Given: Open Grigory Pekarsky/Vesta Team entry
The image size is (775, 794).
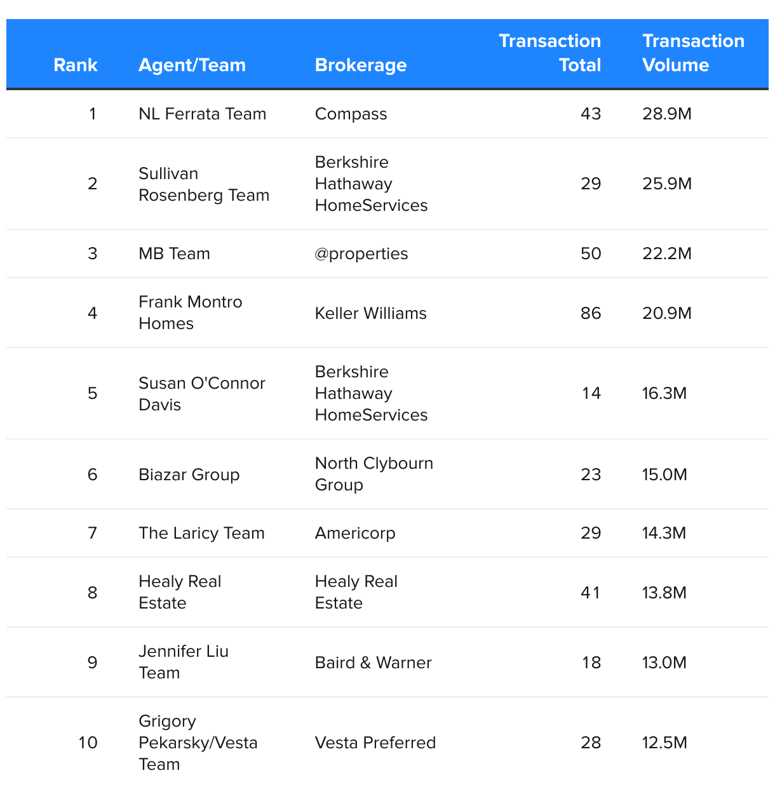Looking at the screenshot, I should pyautogui.click(x=198, y=743).
